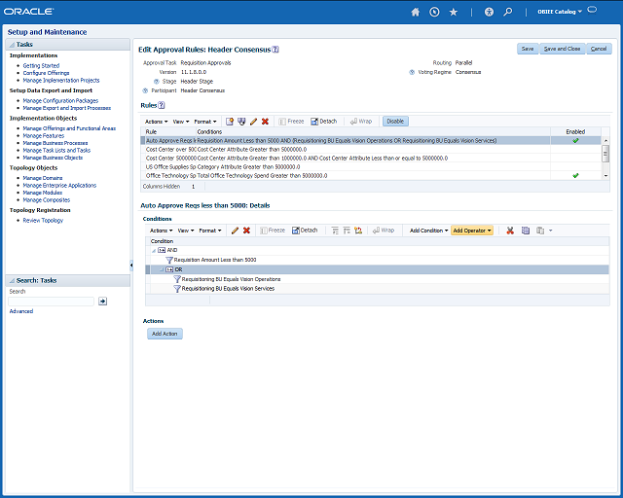
Task: Open Rules Actions menu
Action: 156,122
